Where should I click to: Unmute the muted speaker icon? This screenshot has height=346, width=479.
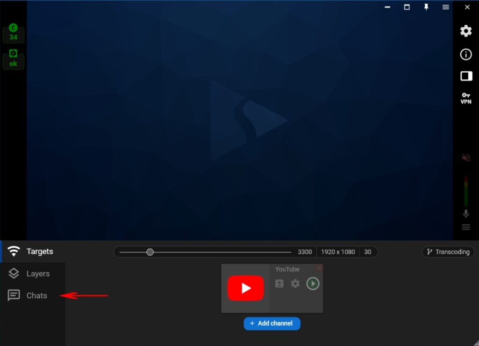[x=466, y=158]
